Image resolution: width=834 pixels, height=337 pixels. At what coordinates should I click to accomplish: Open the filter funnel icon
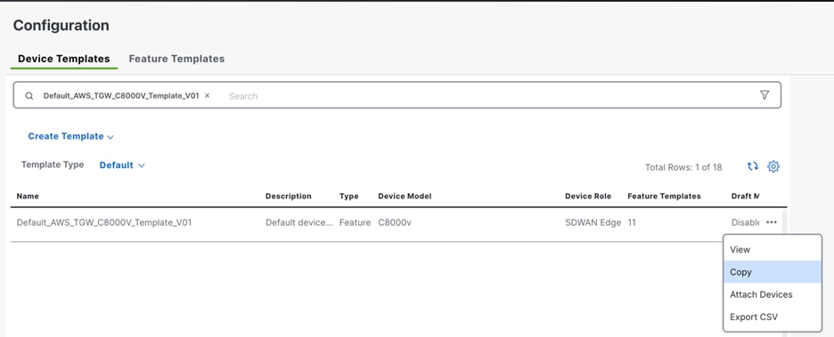[764, 95]
